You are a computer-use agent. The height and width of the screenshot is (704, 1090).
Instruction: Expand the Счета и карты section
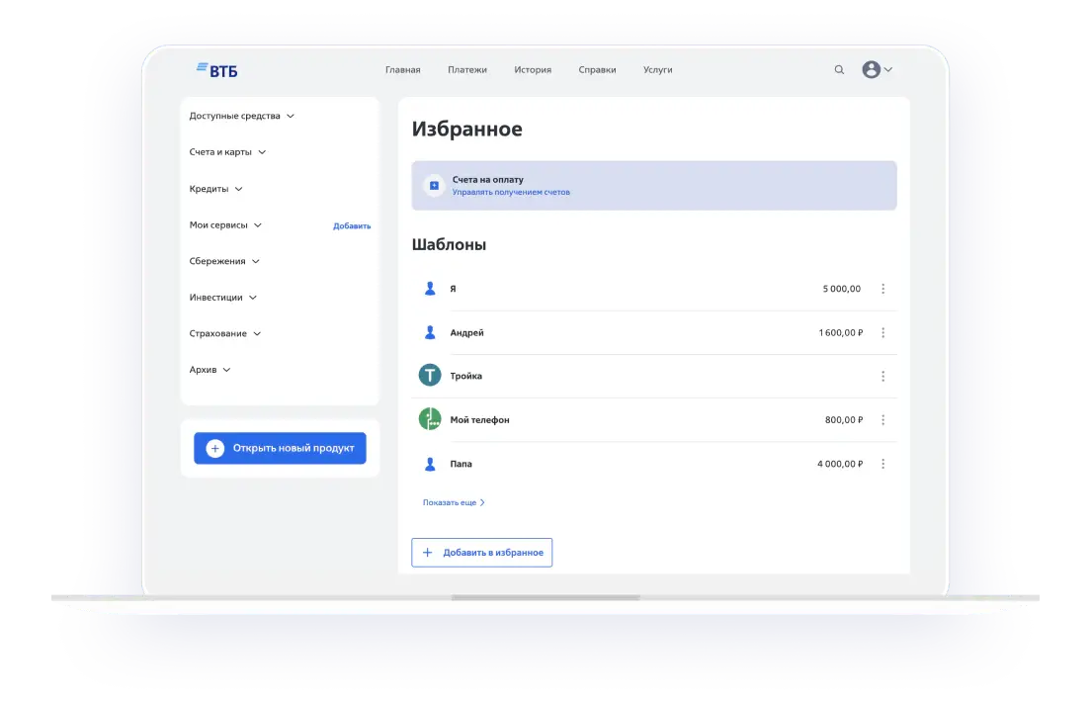(x=227, y=152)
